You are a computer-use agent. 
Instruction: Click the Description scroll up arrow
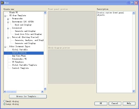pos(133,13)
